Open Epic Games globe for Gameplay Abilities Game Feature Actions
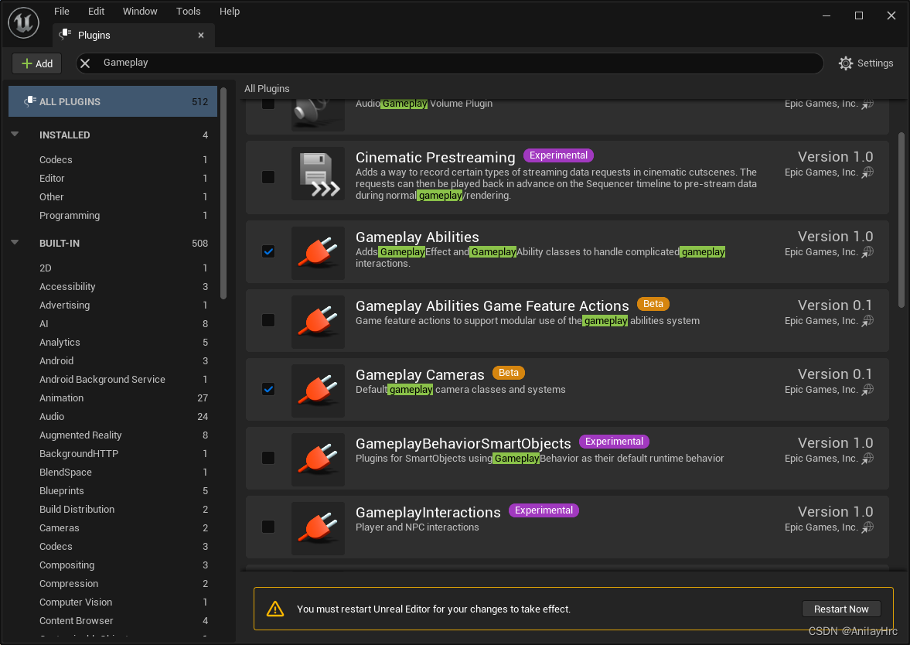Viewport: 910px width, 645px height. pos(867,320)
